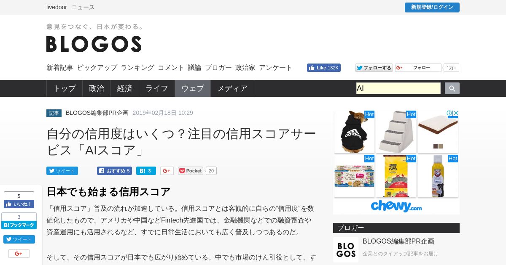
Task: Click the sidebar B!ブックマーク button
Action: (x=19, y=225)
